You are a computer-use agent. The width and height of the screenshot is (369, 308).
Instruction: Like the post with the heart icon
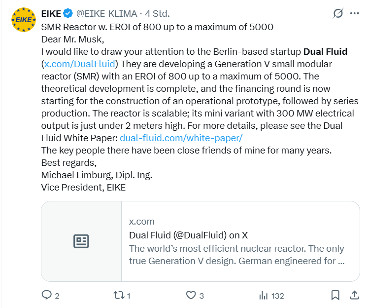tap(191, 295)
